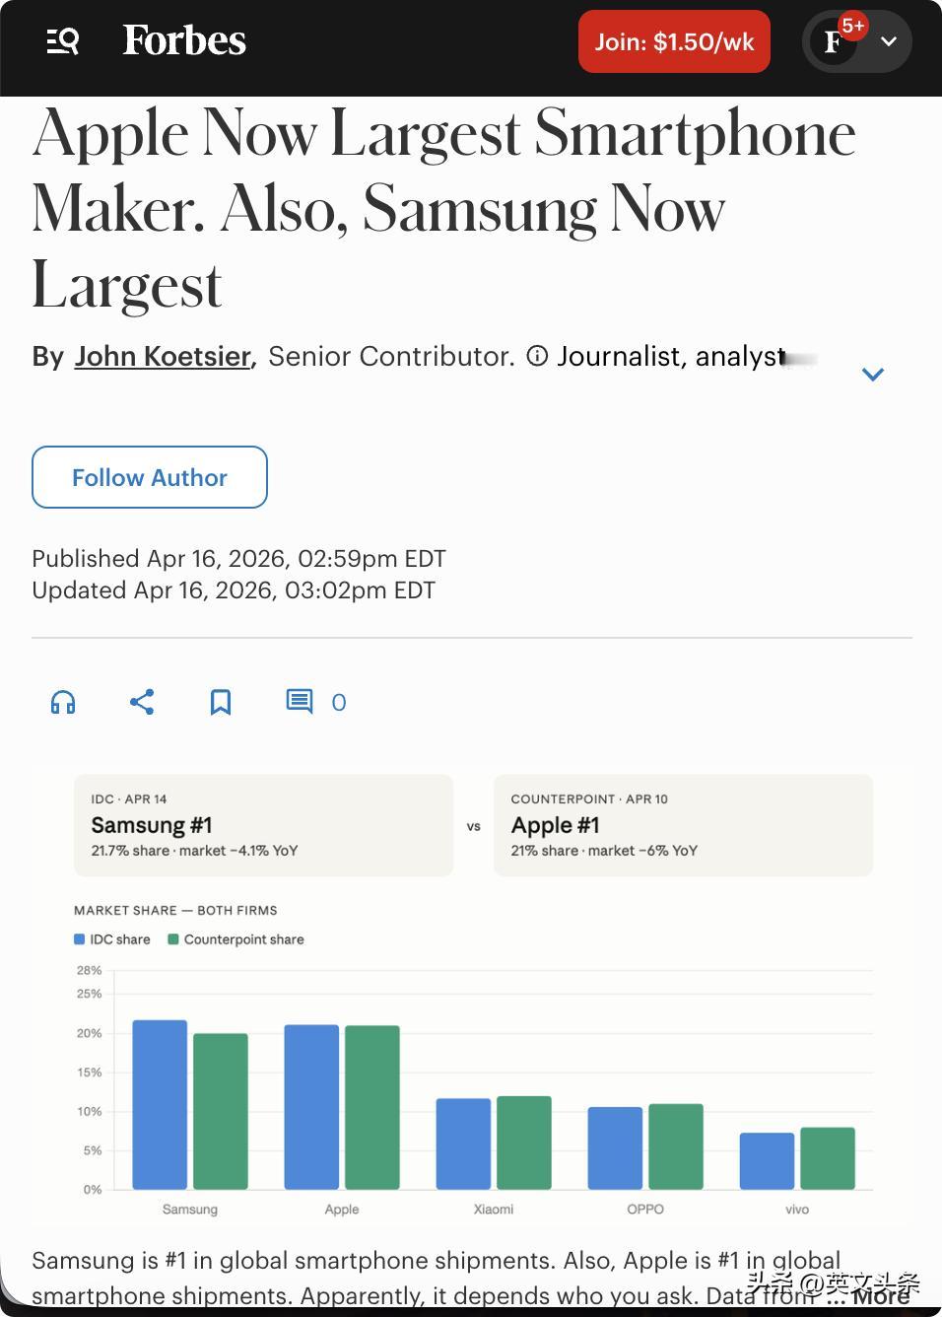Click the comment count number
Screen dimensions: 942x1317
[x=339, y=702]
